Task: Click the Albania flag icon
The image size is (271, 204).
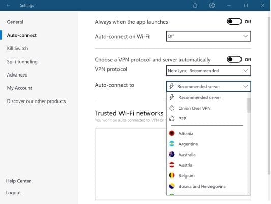Action: pyautogui.click(x=172, y=133)
